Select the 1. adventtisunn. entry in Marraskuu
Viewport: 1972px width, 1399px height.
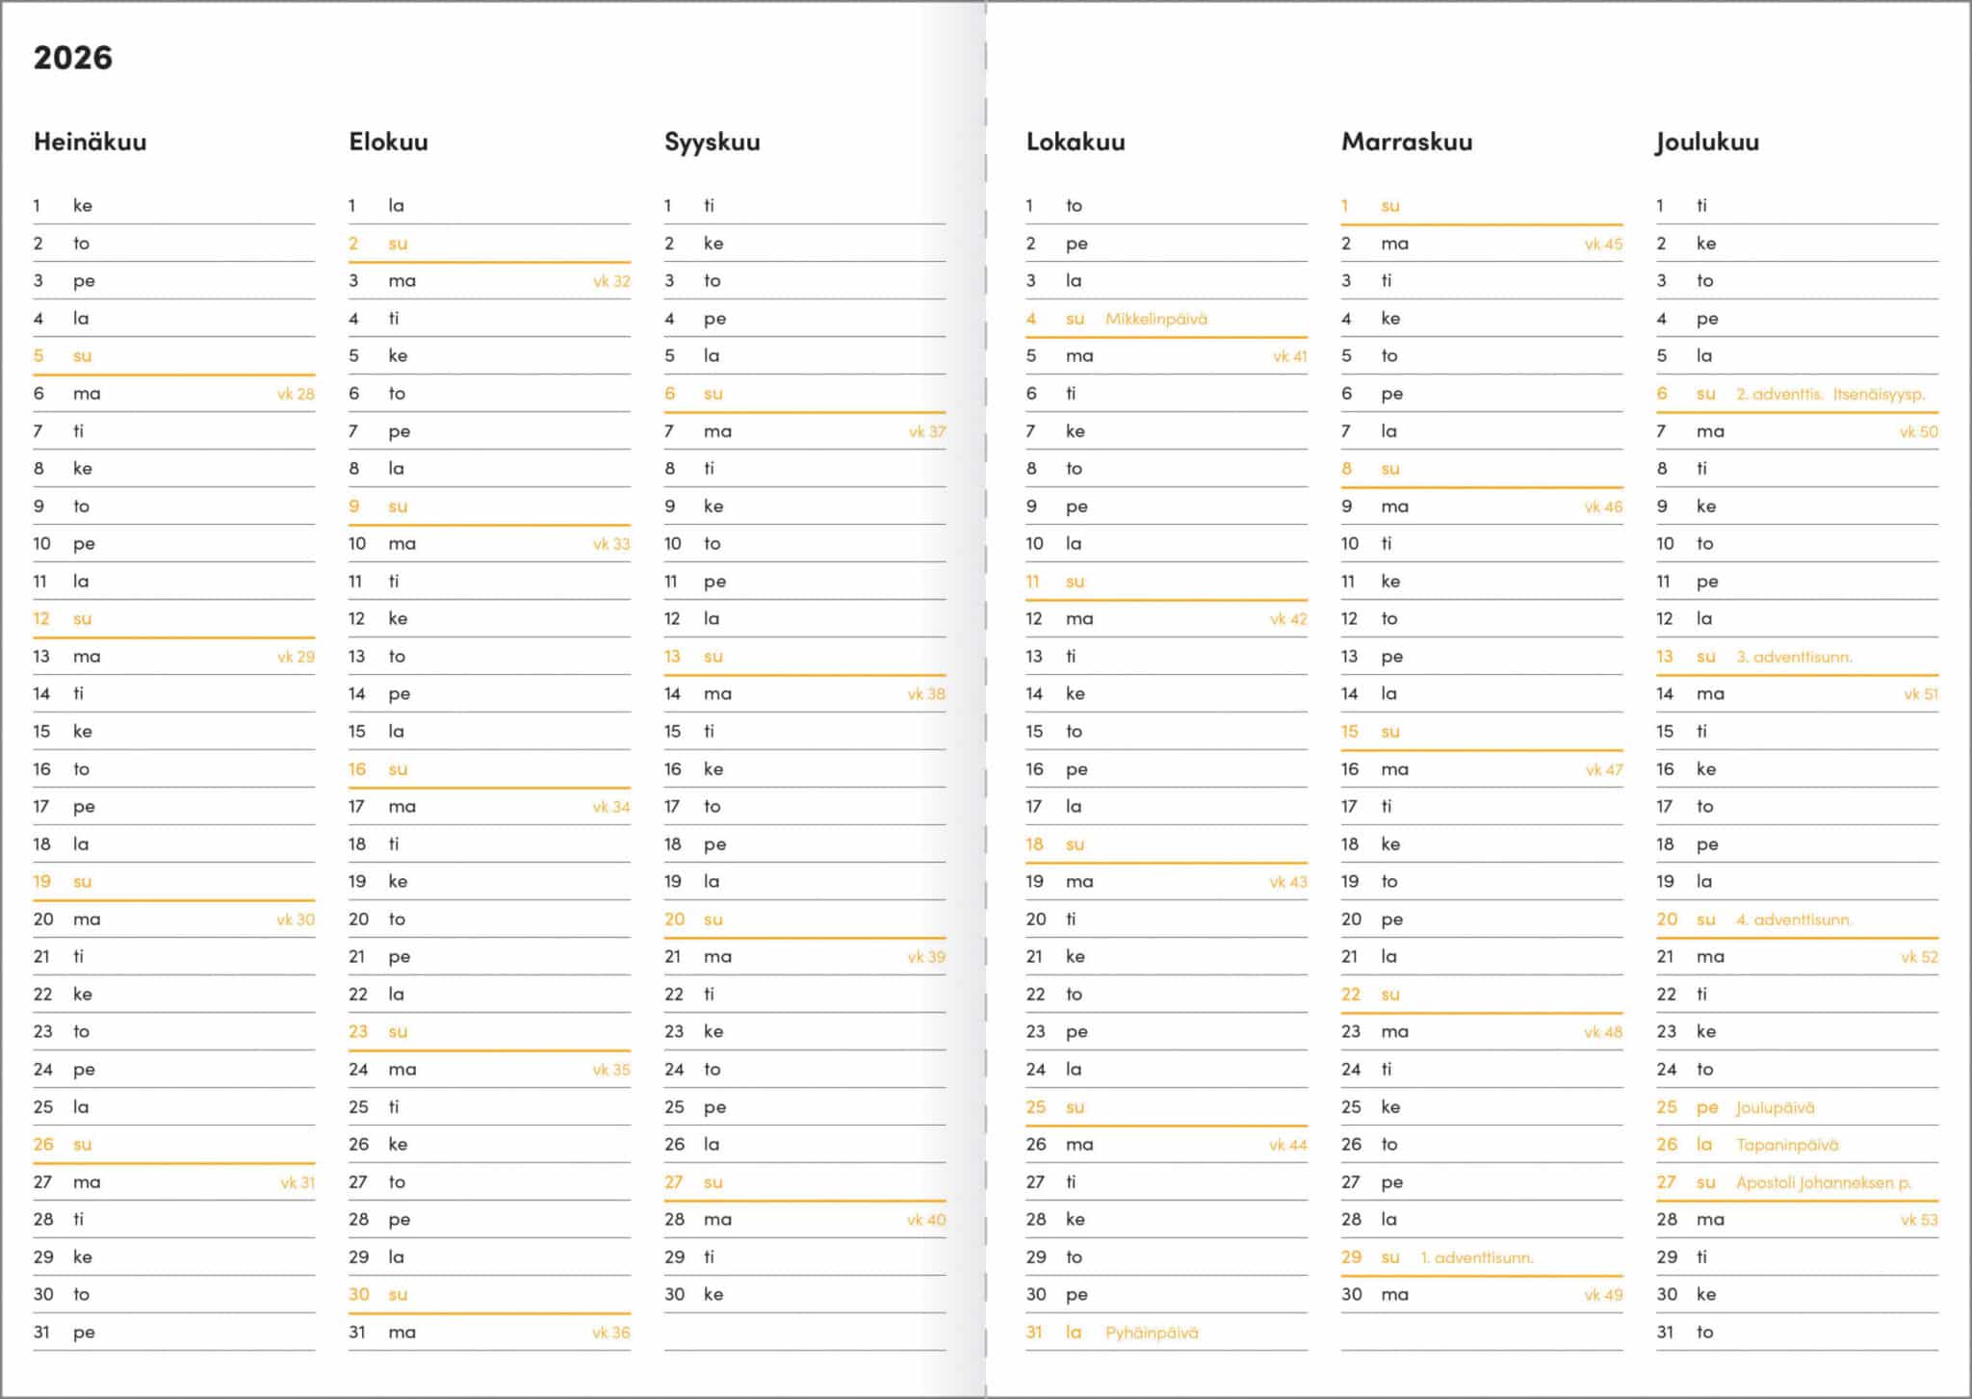(x=1477, y=1257)
